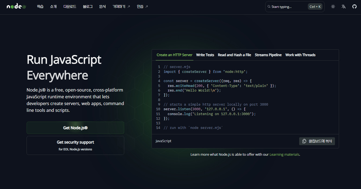Click the const server = createServer line
The image size is (361, 189).
[x=208, y=81]
